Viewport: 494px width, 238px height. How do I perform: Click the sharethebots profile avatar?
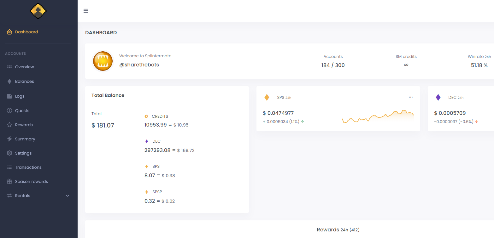103,61
